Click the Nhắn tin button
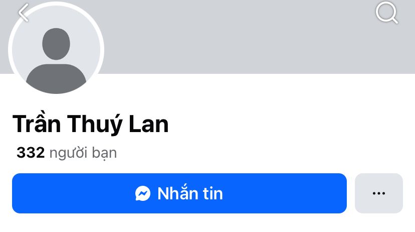Viewport: 415px width, 232px height. pyautogui.click(x=179, y=193)
